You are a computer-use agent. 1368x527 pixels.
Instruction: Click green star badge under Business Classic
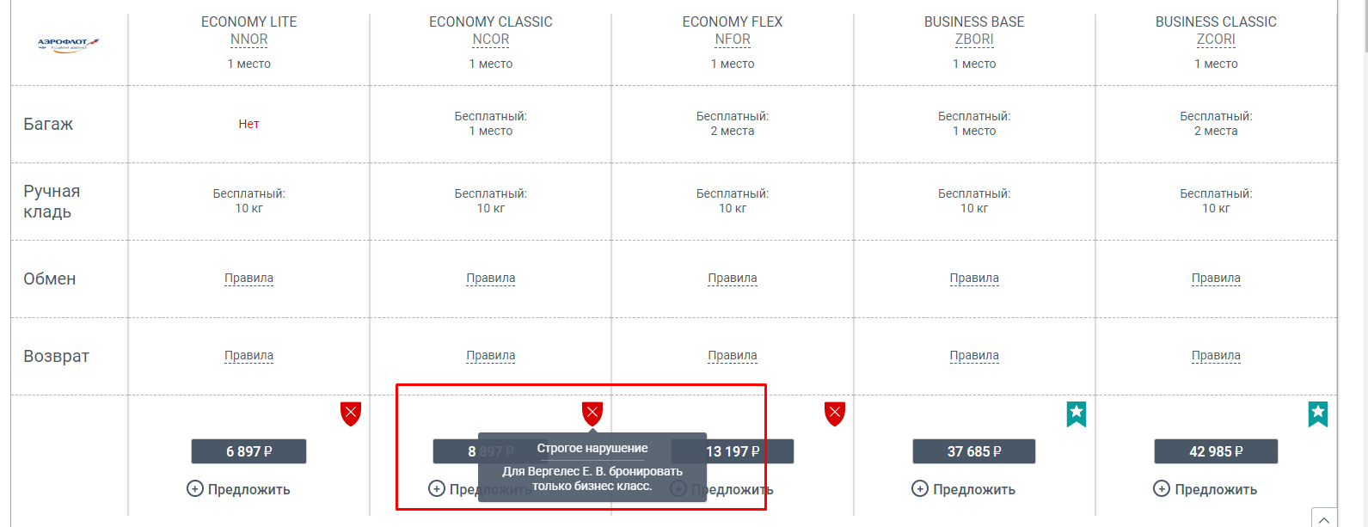pos(1318,414)
